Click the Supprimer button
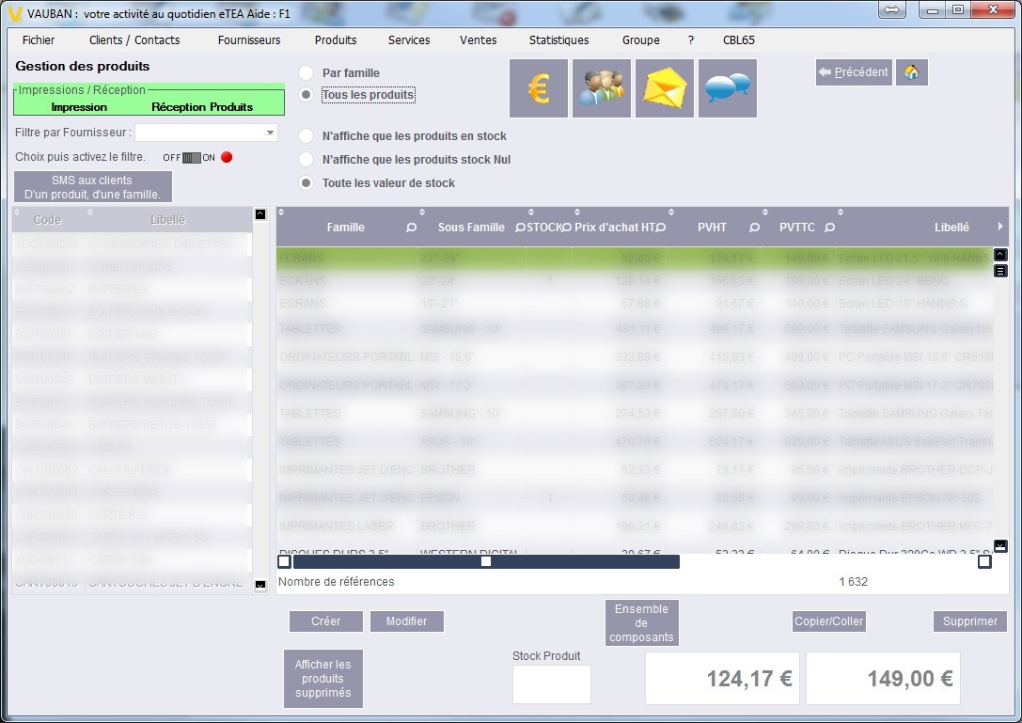Image resolution: width=1022 pixels, height=723 pixels. (x=970, y=621)
